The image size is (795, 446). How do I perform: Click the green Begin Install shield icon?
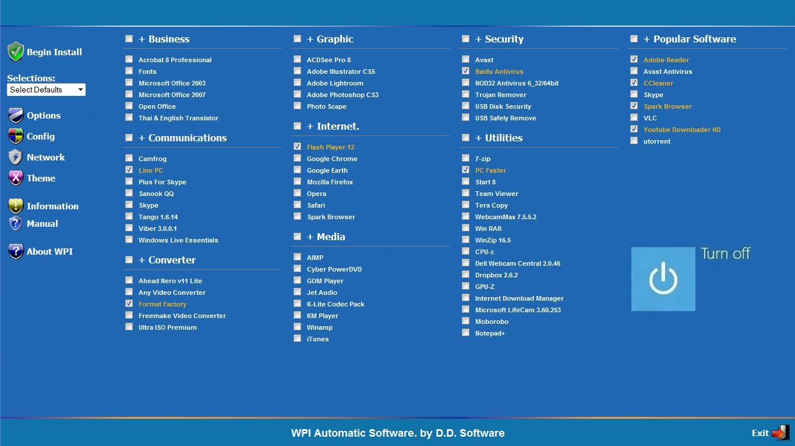(x=16, y=52)
